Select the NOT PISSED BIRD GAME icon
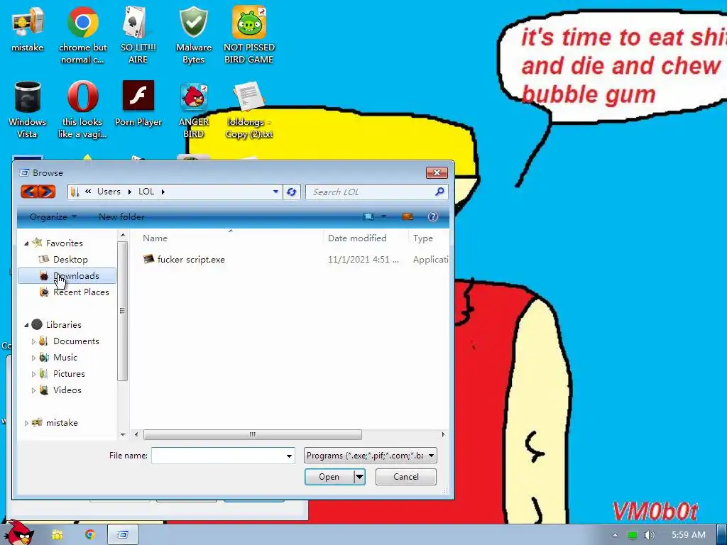This screenshot has height=545, width=727. point(248,35)
